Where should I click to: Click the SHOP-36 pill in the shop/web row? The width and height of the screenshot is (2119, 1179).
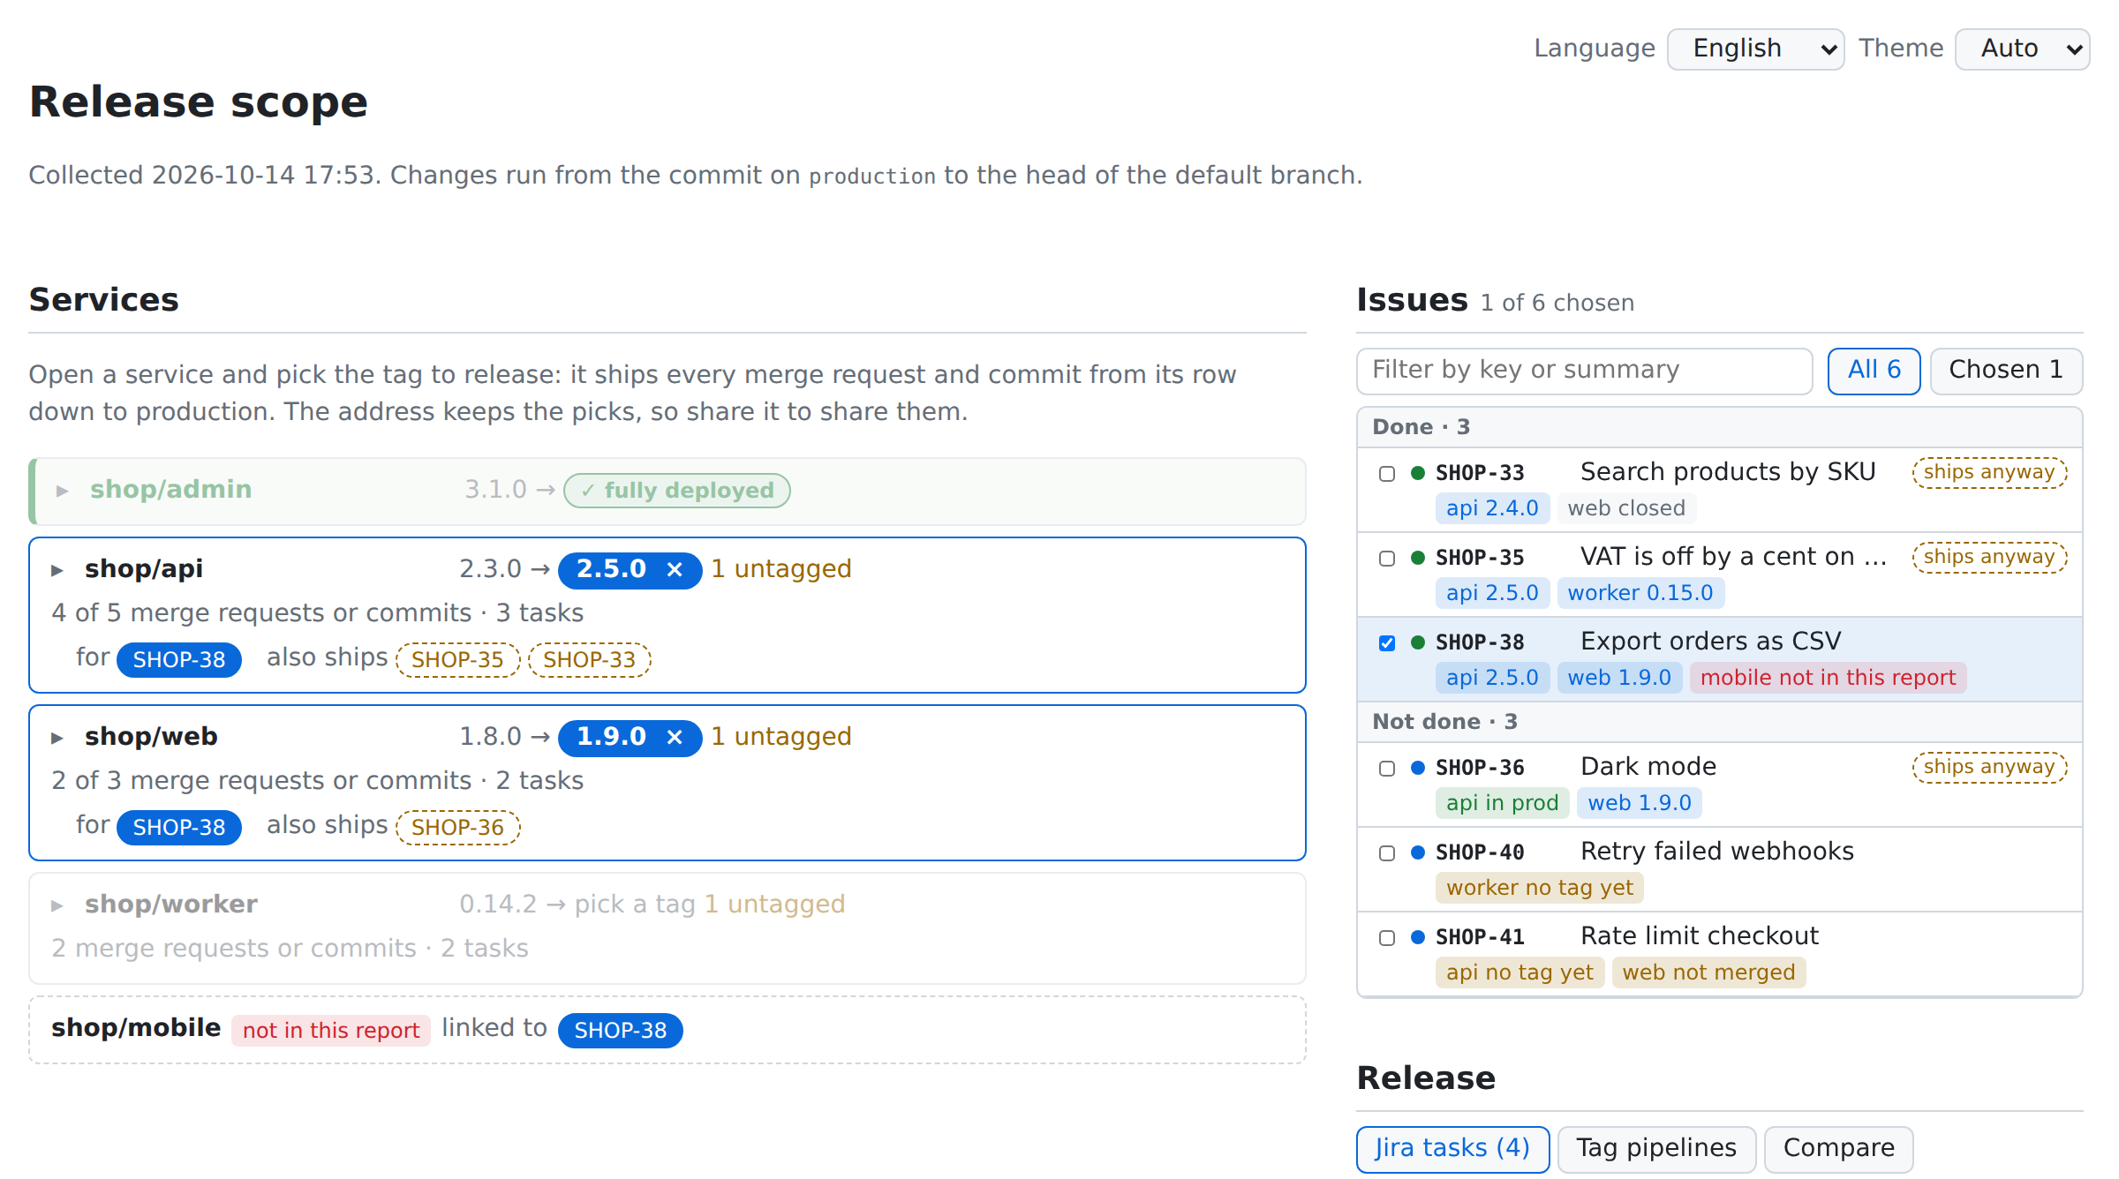pyautogui.click(x=457, y=828)
